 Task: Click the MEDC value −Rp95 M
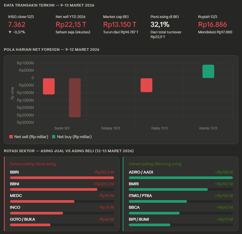click(x=106, y=196)
